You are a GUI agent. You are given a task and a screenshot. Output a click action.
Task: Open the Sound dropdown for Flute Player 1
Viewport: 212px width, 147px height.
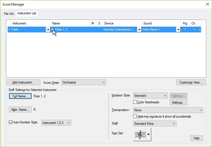178,30
